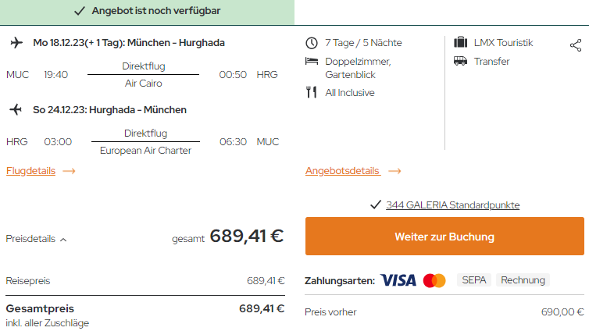Click the arrow next to Flugdetails

tap(69, 171)
